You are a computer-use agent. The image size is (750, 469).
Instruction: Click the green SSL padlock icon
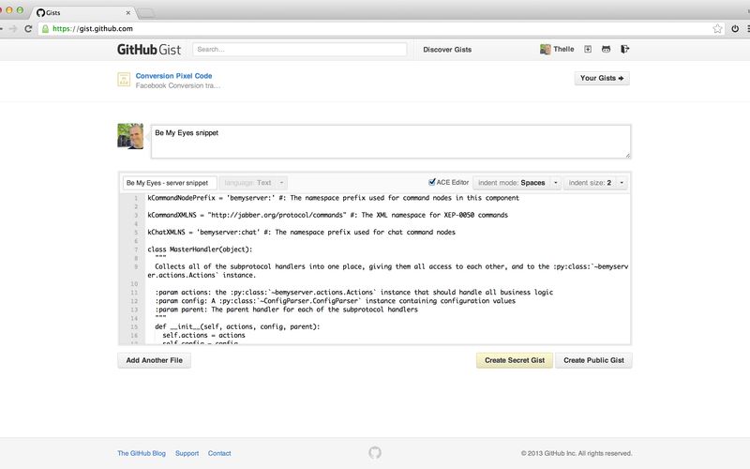point(45,29)
